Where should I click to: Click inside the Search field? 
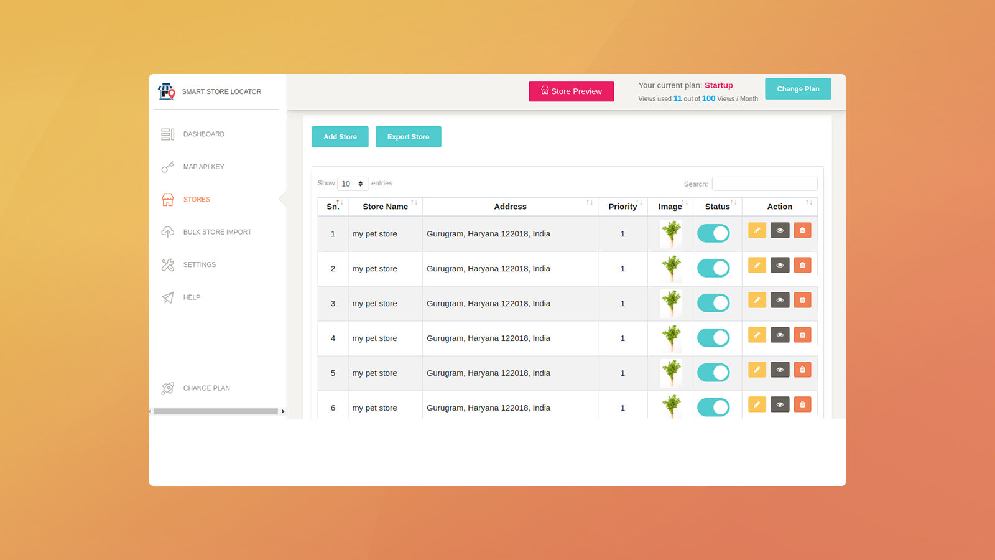764,184
